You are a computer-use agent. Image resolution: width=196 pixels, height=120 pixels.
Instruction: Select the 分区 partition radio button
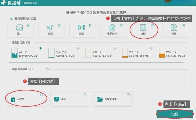pos(114,48)
